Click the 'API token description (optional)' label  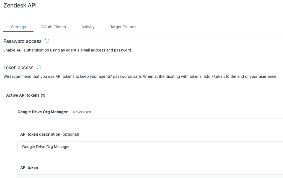pos(50,134)
